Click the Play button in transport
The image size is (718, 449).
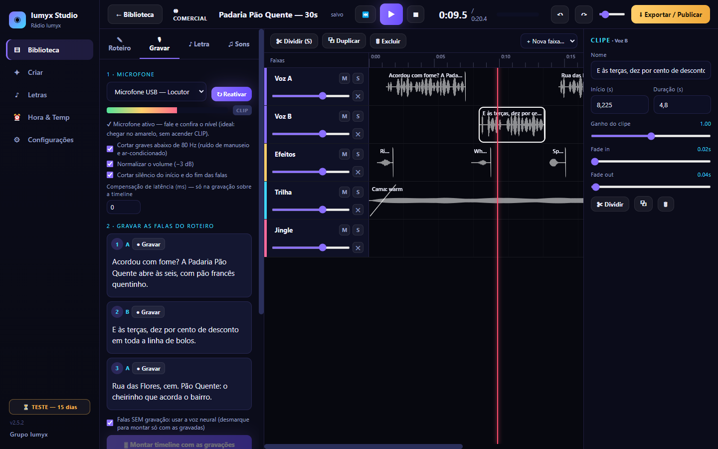click(391, 14)
